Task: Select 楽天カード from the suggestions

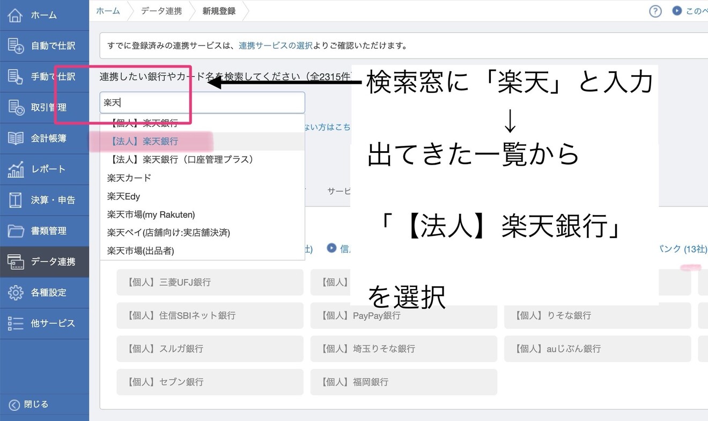Action: tap(202, 178)
